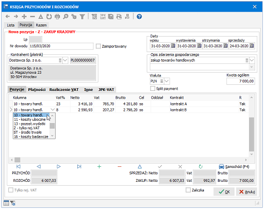Confirm with the OK button

pos(224,192)
